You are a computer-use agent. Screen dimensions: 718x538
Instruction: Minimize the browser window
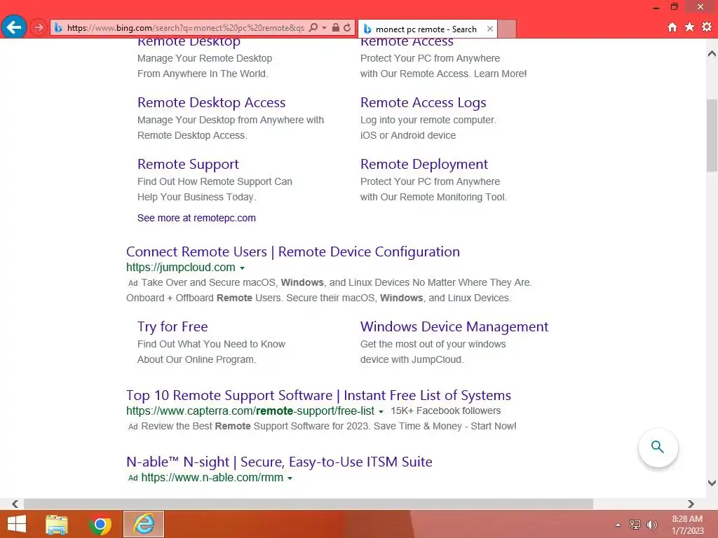656,7
